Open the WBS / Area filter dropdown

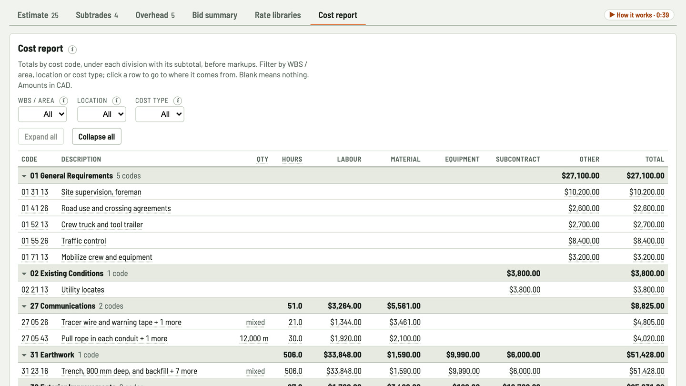pos(42,114)
